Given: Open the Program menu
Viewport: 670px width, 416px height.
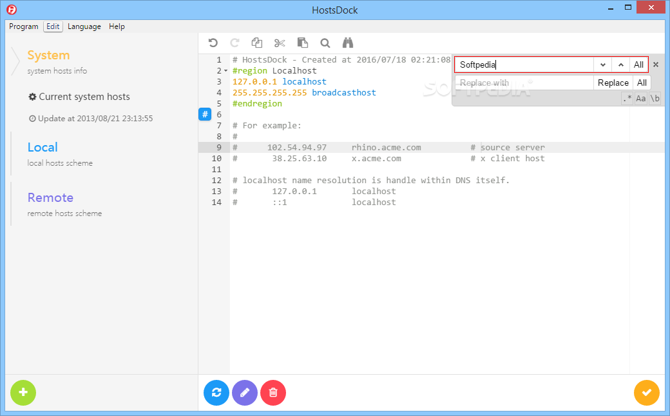Looking at the screenshot, I should pyautogui.click(x=23, y=26).
